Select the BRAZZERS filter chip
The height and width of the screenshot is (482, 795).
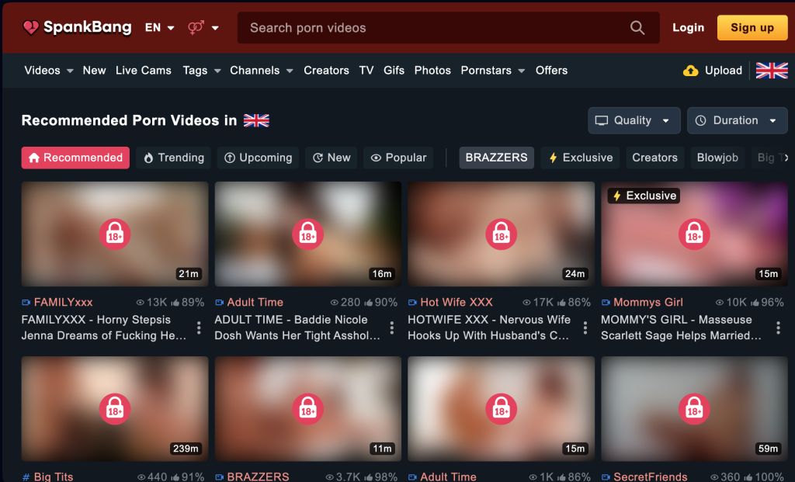[496, 158]
